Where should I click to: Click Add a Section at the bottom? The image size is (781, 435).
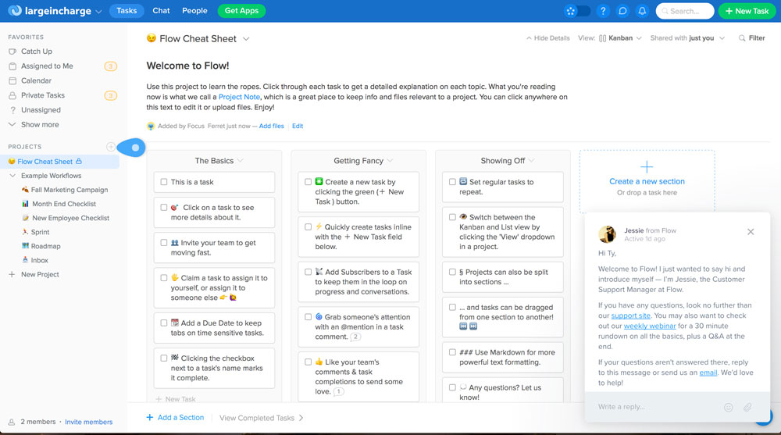pyautogui.click(x=175, y=418)
